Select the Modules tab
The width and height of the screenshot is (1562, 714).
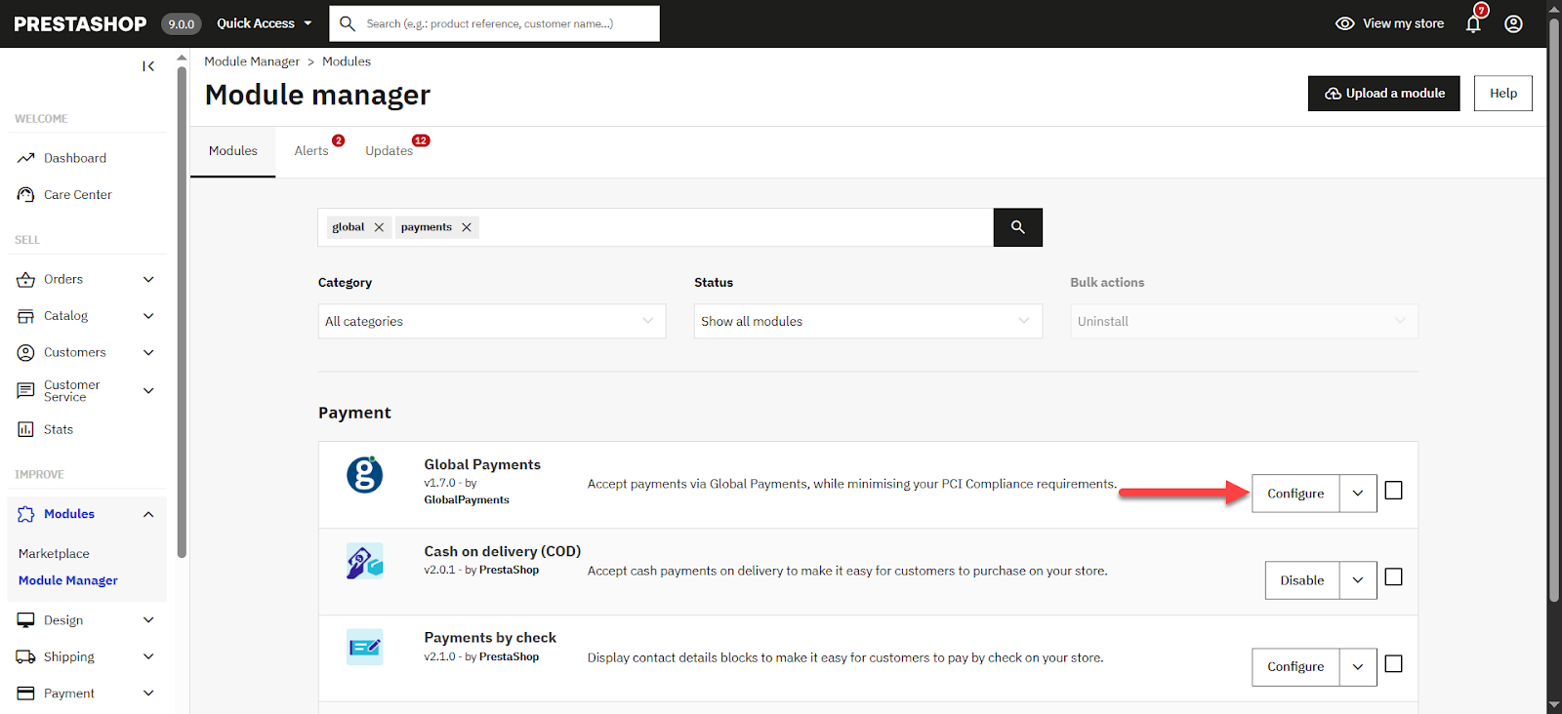pyautogui.click(x=233, y=151)
